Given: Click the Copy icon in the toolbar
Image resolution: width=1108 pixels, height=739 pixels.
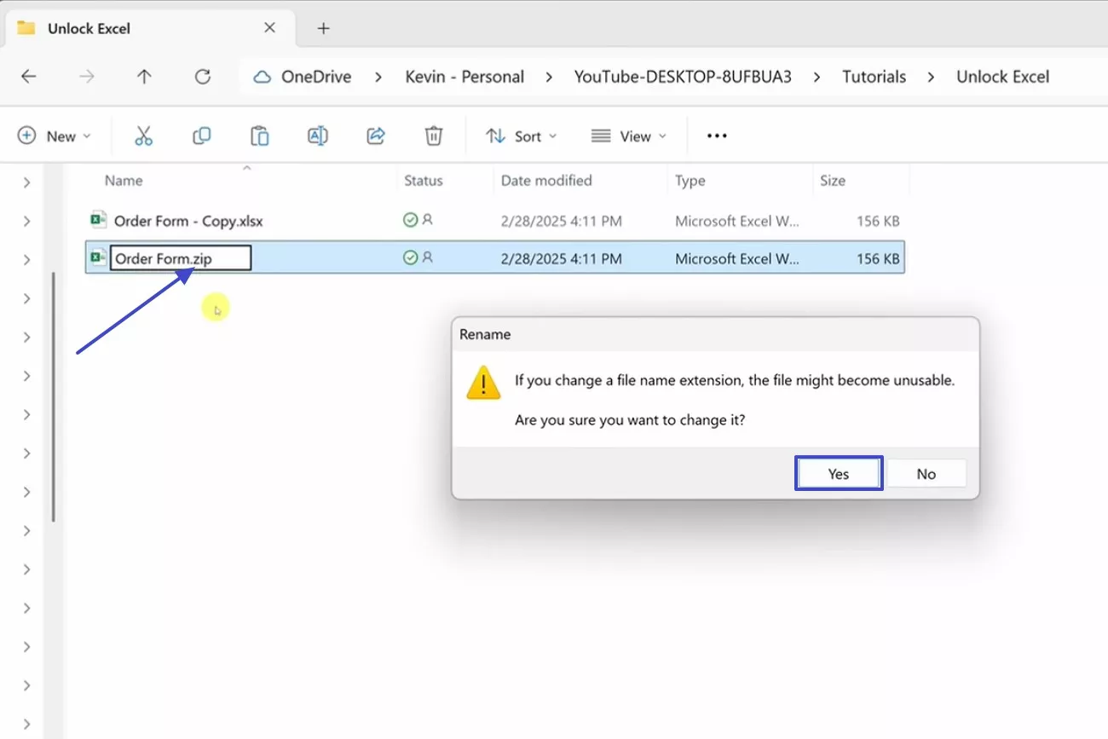Looking at the screenshot, I should [201, 136].
